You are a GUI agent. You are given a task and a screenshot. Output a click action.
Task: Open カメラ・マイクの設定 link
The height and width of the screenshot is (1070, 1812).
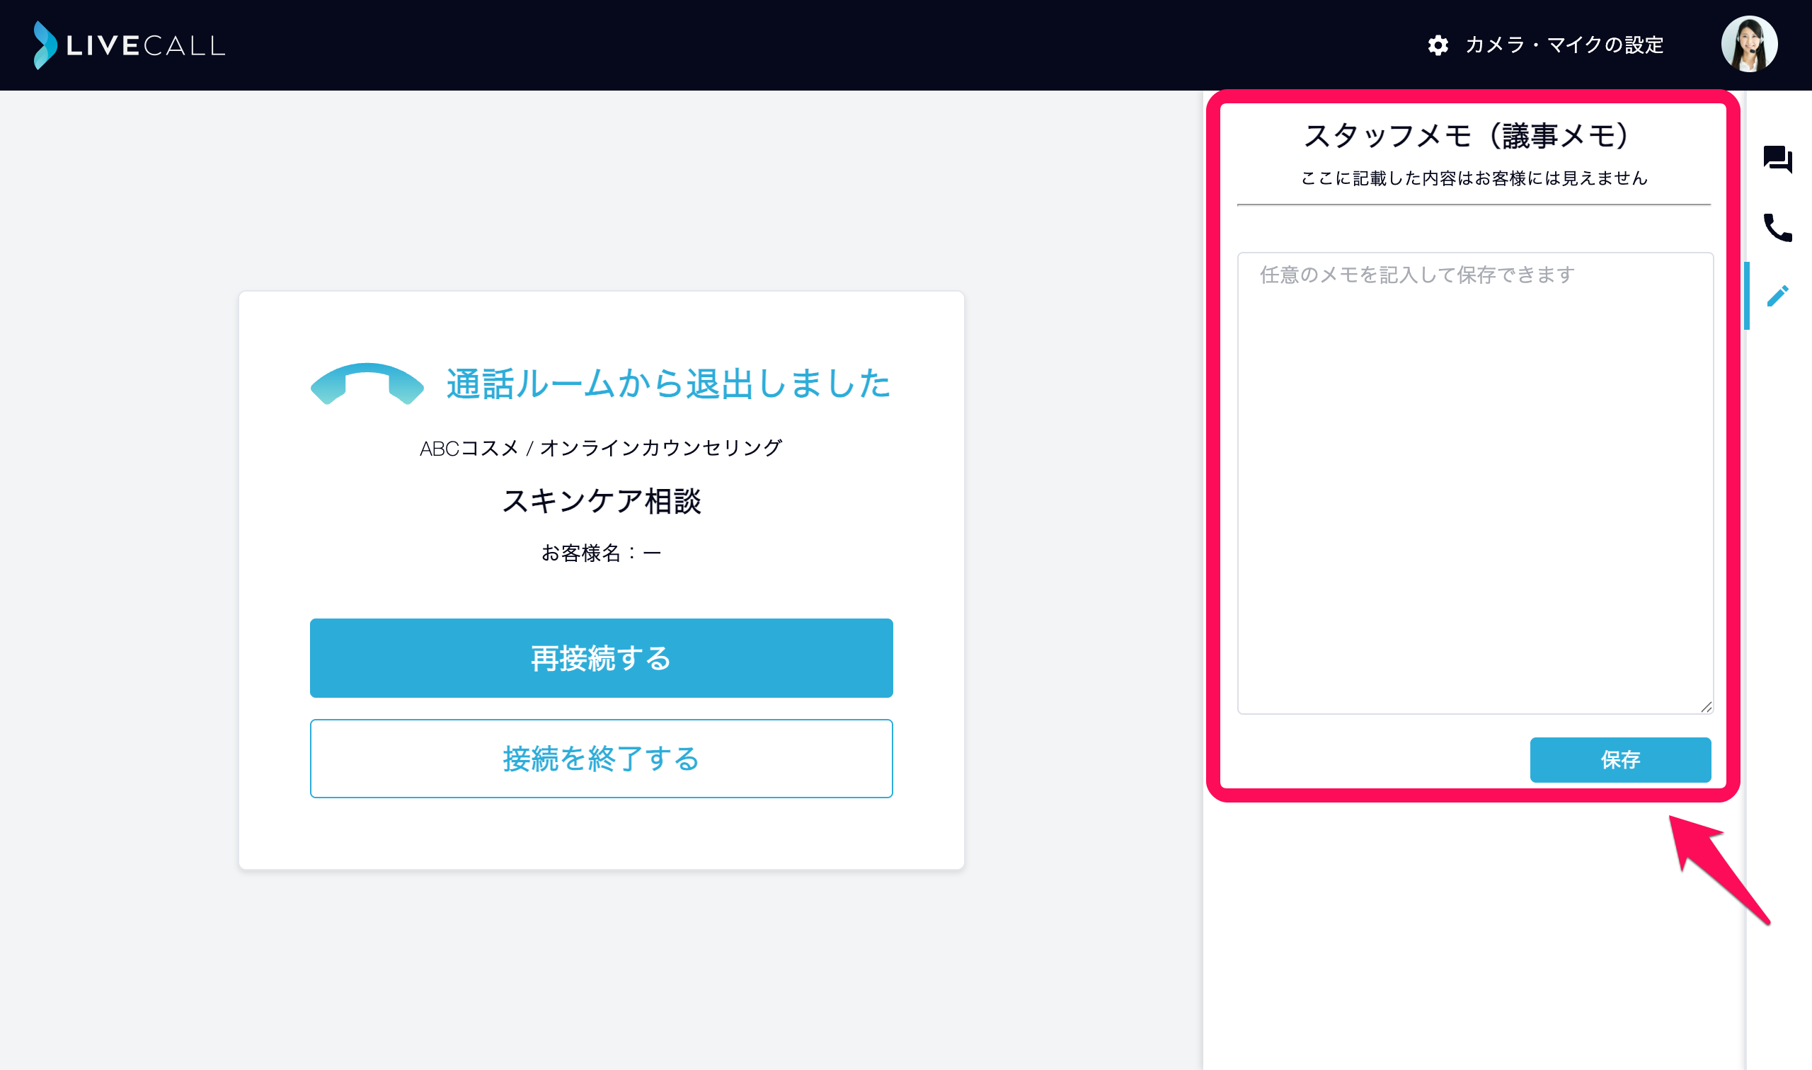click(1564, 45)
